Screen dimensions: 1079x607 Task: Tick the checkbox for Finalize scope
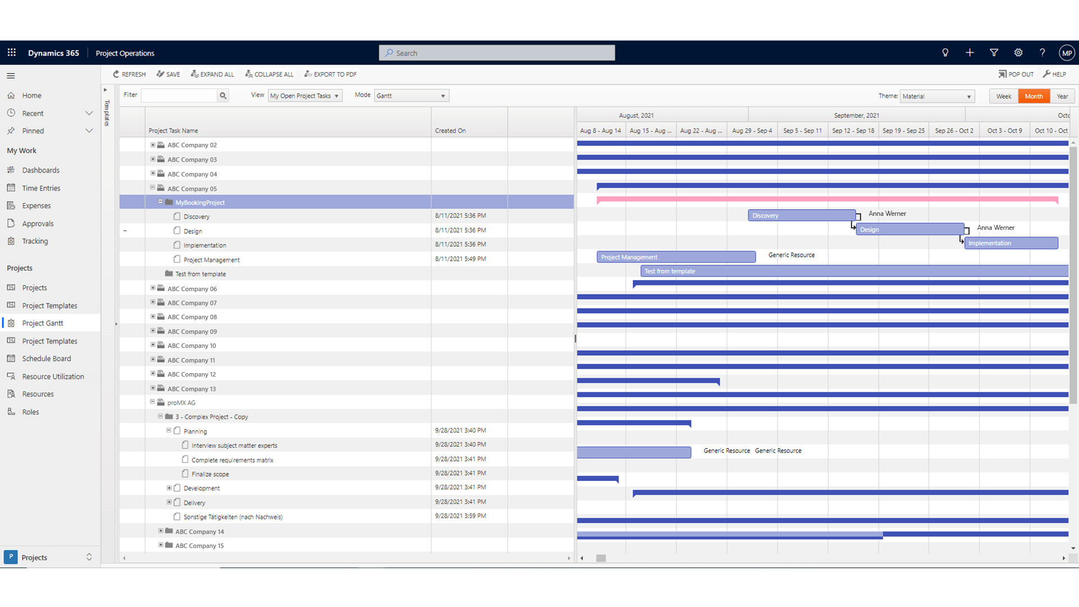pyautogui.click(x=185, y=473)
